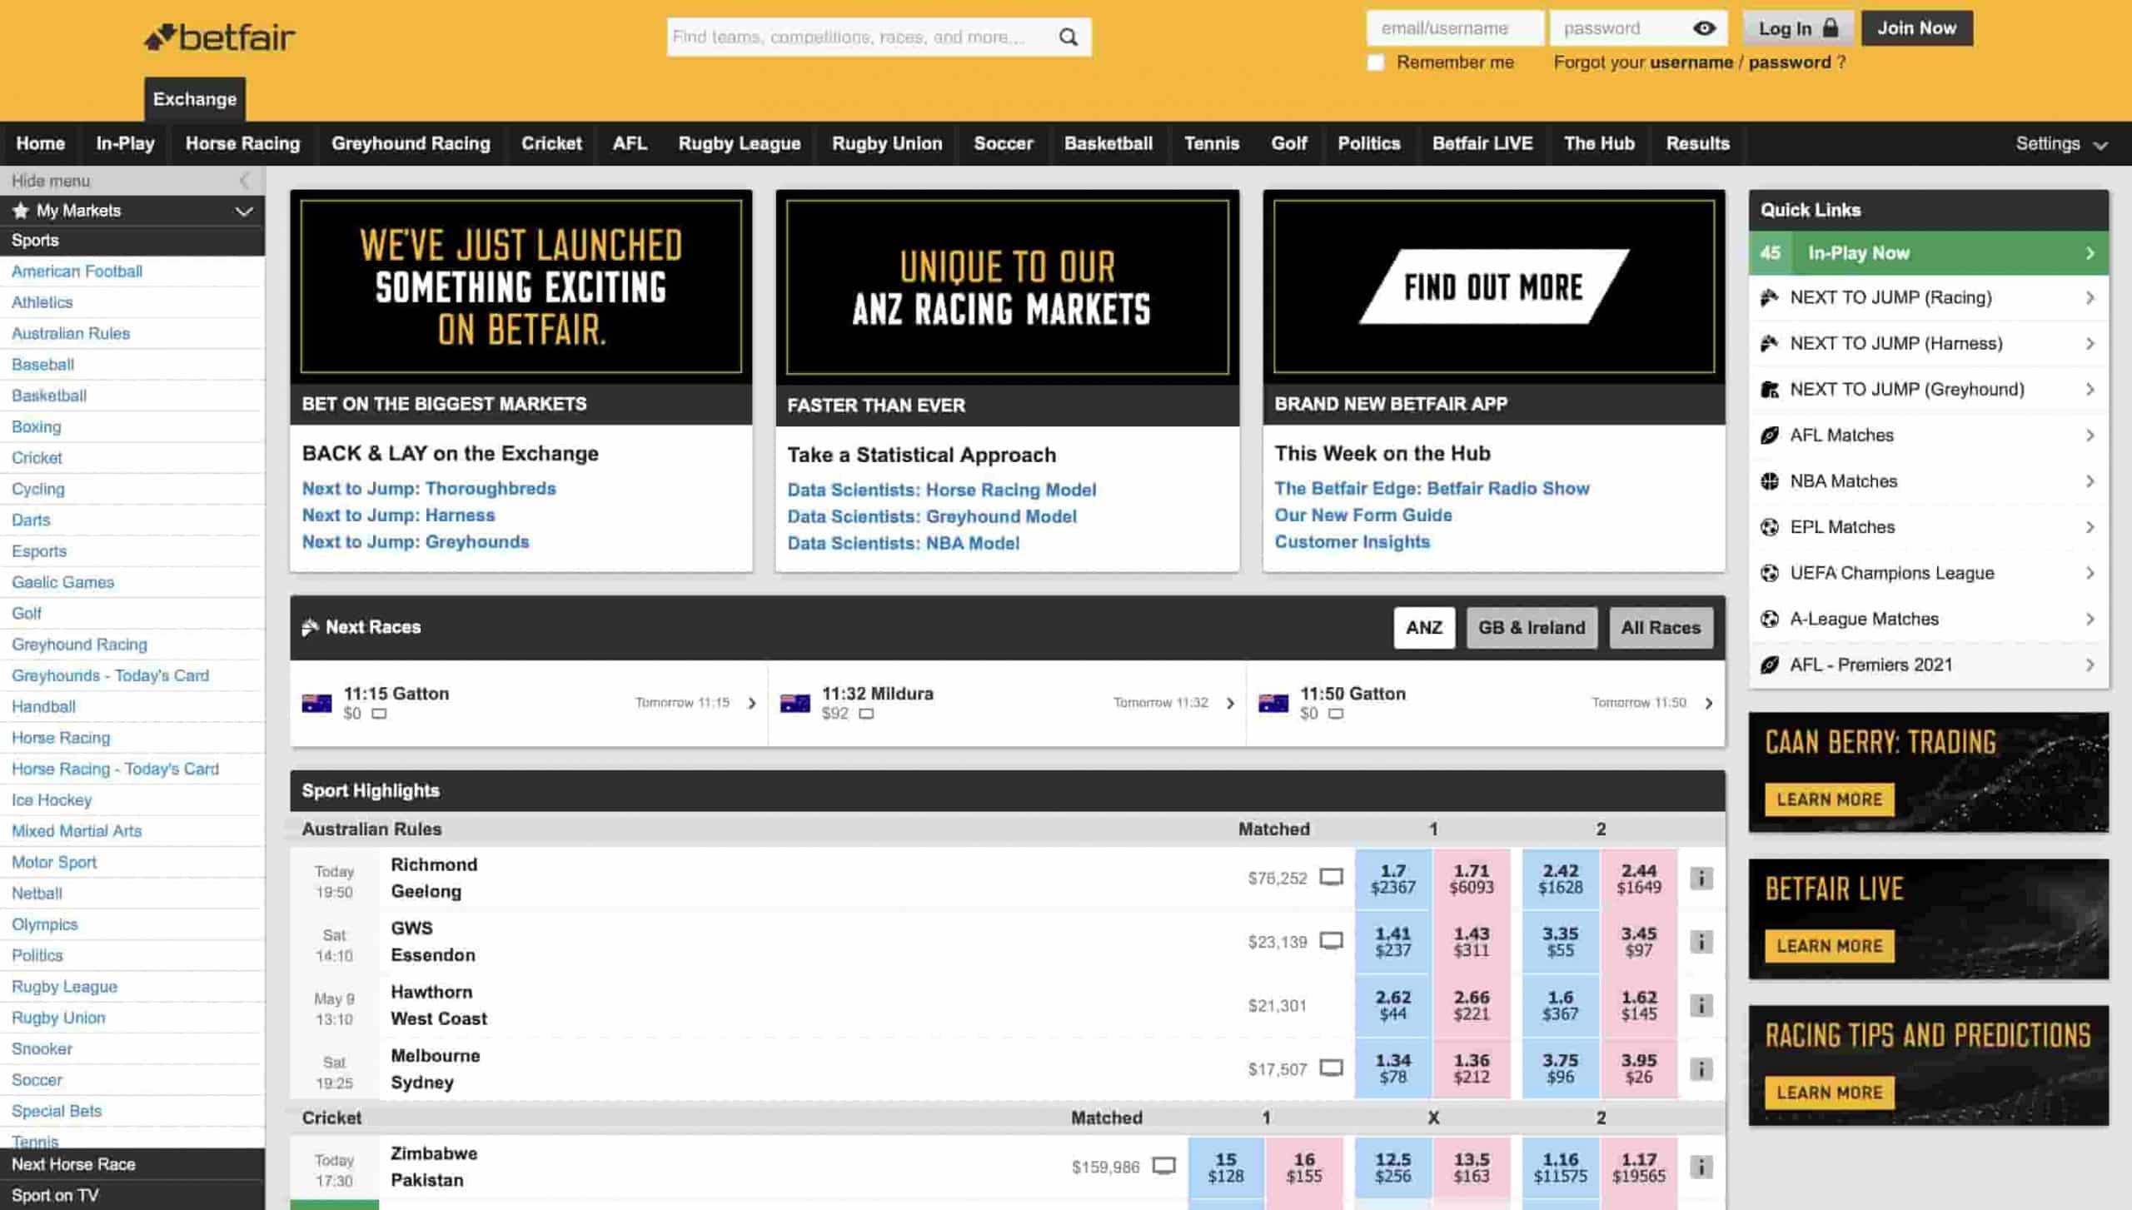Click the star icon beside My Markets

21,211
